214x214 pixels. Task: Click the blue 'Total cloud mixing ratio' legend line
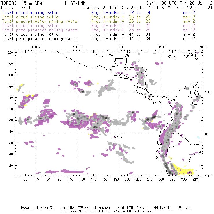(x=30, y=12)
